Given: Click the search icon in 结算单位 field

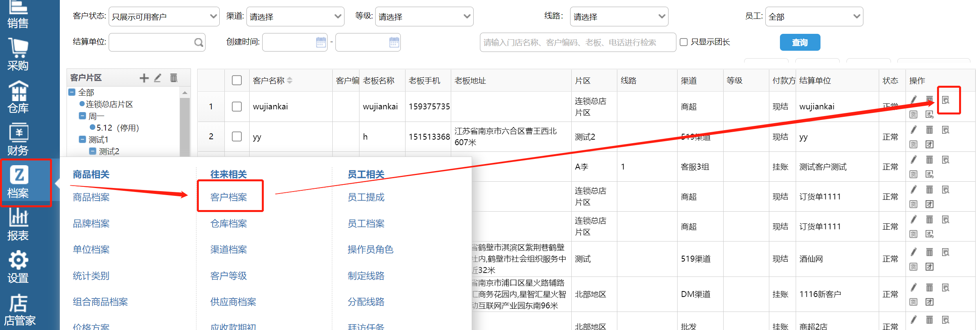Looking at the screenshot, I should 199,42.
